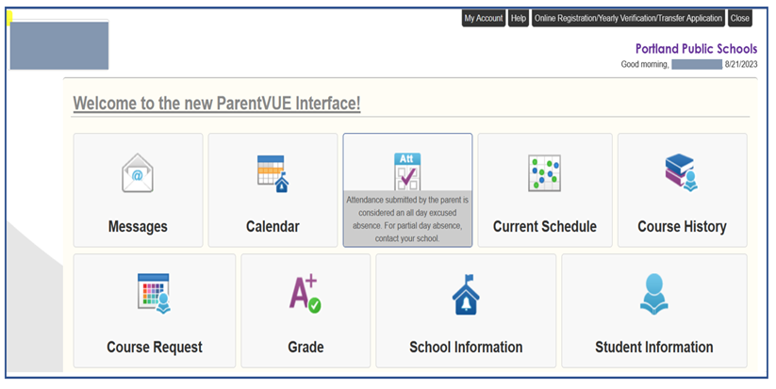Click the Calendar tile label

272,226
